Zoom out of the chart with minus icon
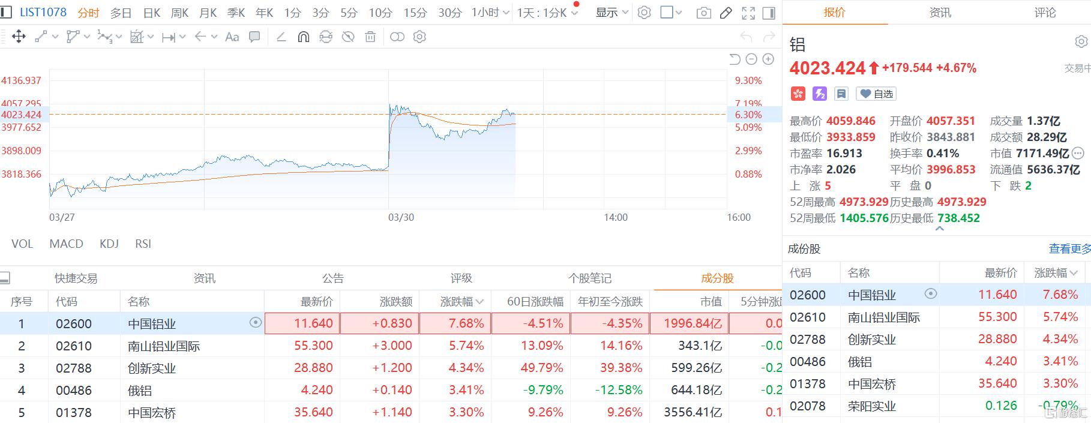 coord(751,59)
